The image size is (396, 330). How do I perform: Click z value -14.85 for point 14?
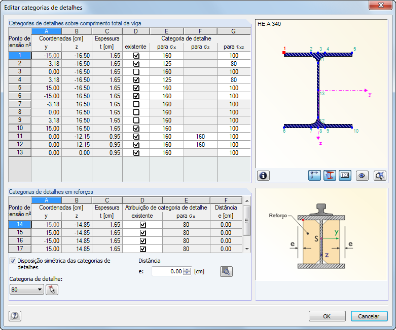(x=77, y=224)
